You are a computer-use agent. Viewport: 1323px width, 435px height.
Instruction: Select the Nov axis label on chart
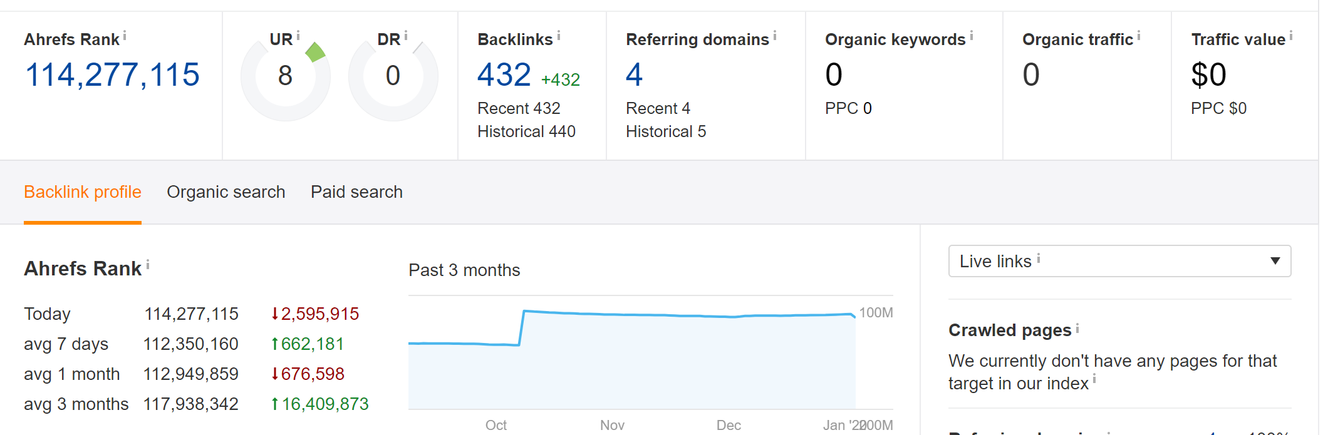pyautogui.click(x=612, y=425)
